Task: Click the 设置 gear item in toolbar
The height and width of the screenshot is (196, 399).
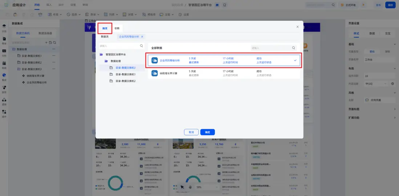Action: pyautogui.click(x=184, y=15)
